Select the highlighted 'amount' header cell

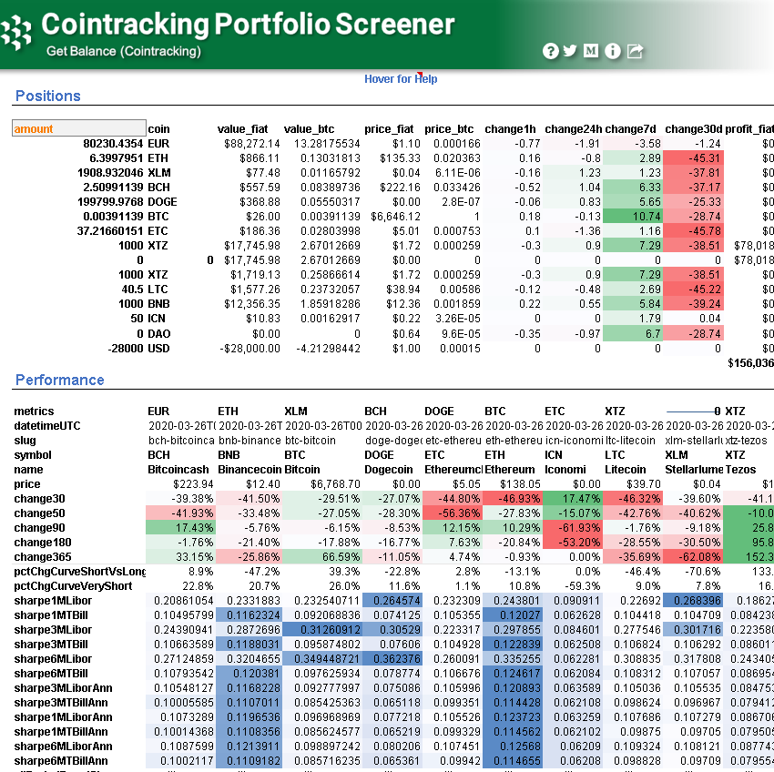coord(79,128)
